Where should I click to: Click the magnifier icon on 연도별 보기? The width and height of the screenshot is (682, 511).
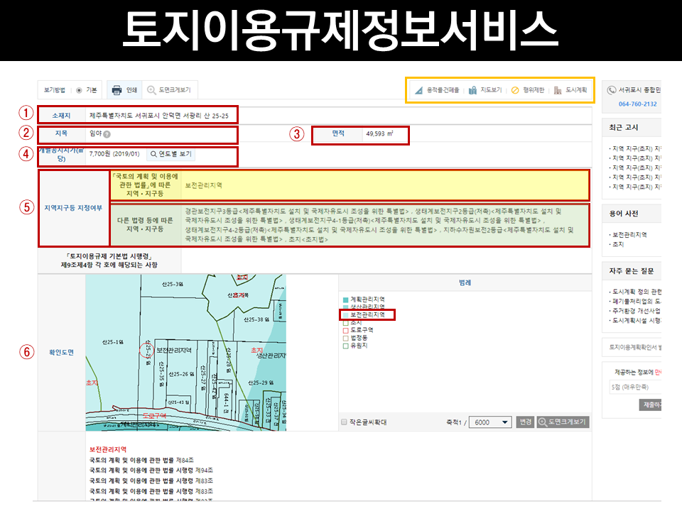pyautogui.click(x=153, y=153)
